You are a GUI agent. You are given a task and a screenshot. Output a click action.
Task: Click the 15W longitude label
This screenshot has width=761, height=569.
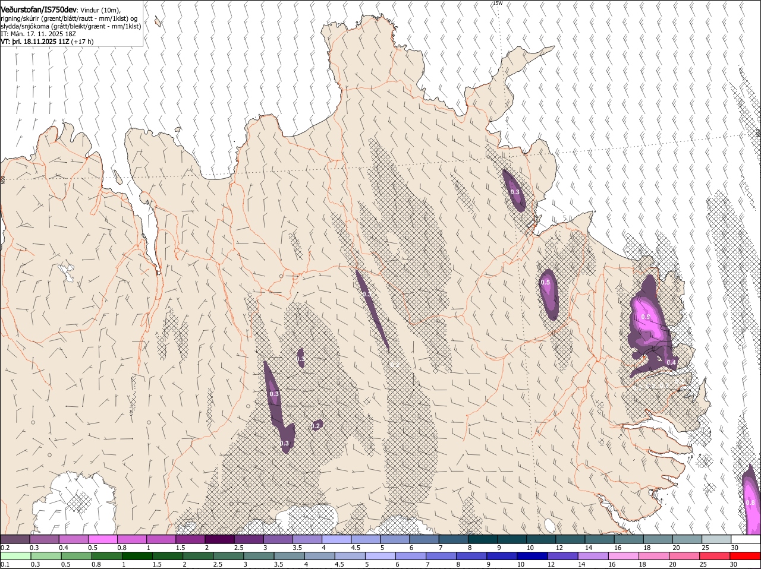(x=498, y=3)
